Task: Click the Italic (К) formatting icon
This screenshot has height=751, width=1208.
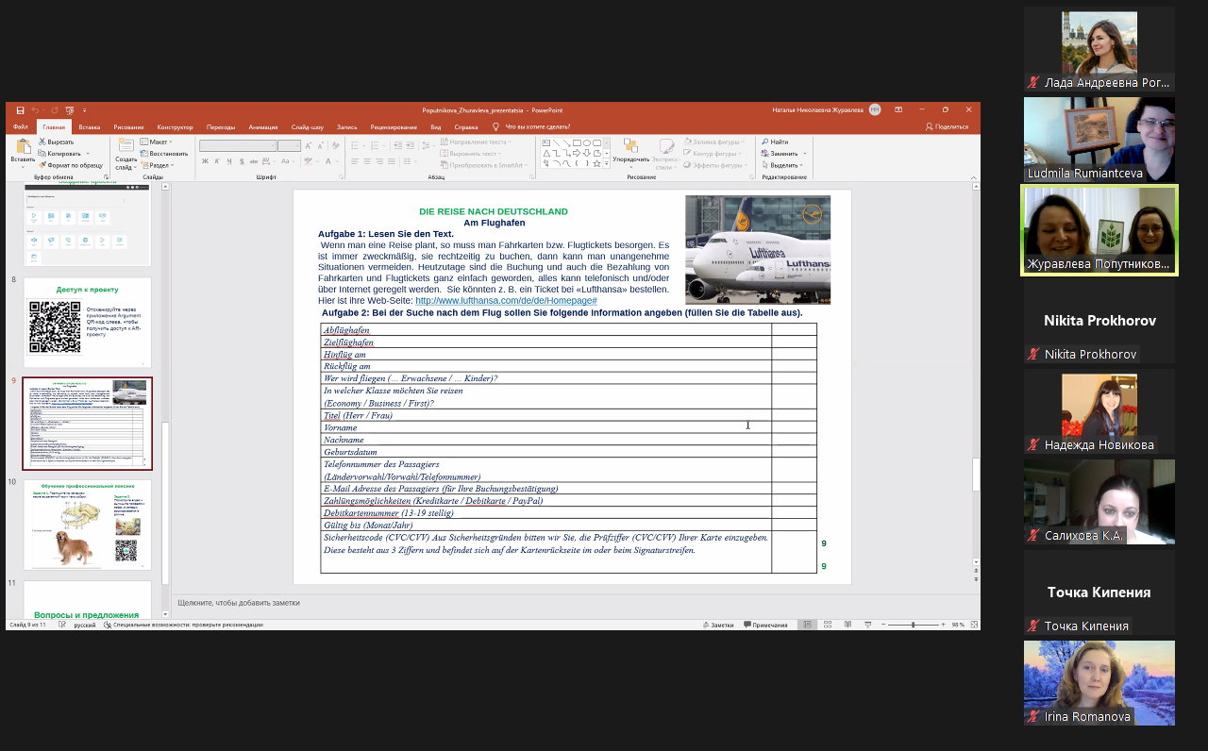Action: pyautogui.click(x=217, y=161)
